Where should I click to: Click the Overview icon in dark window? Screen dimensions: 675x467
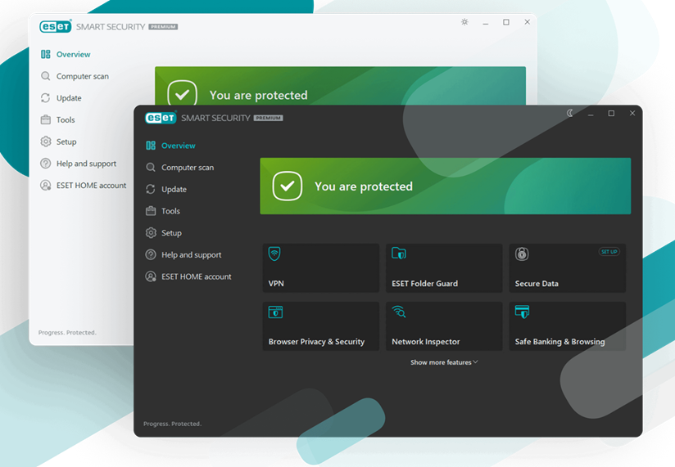(x=151, y=146)
